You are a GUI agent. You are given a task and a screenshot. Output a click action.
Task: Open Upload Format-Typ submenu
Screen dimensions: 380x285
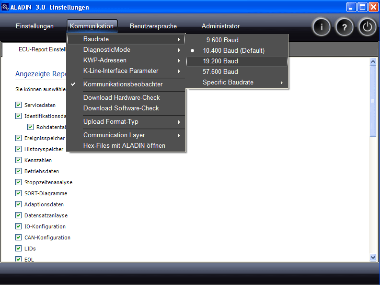click(x=126, y=121)
